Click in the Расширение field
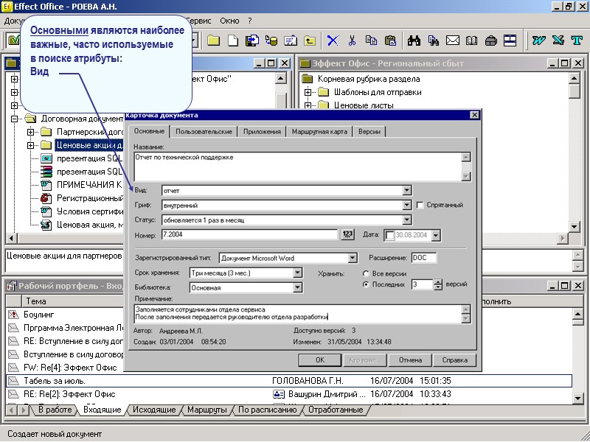The image size is (590, 442). click(x=424, y=258)
